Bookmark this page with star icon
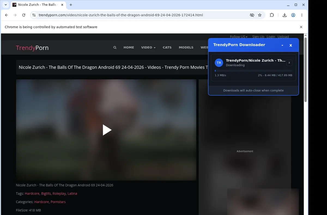Viewport: 327px width, 215px height. click(x=260, y=15)
